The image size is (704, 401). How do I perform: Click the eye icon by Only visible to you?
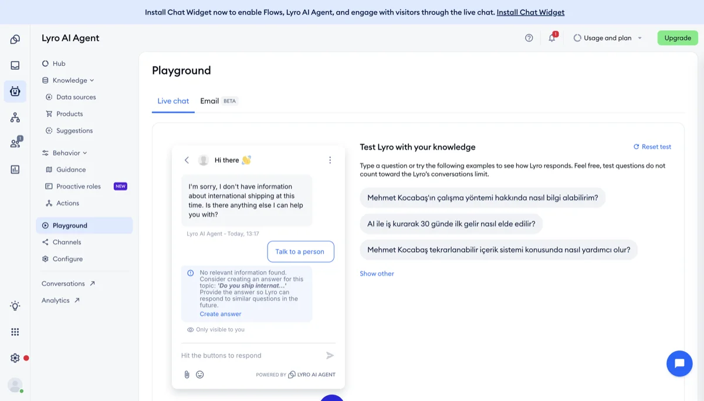click(190, 330)
